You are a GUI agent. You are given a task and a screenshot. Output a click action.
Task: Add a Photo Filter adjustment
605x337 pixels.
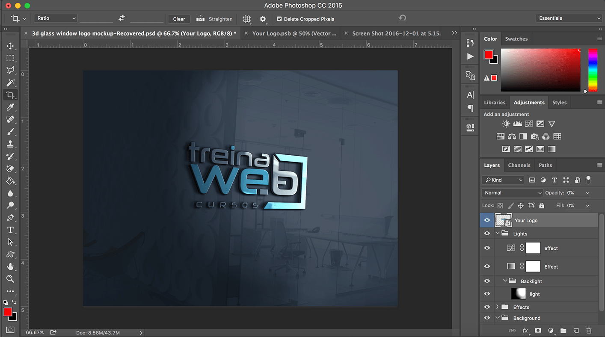click(x=534, y=136)
